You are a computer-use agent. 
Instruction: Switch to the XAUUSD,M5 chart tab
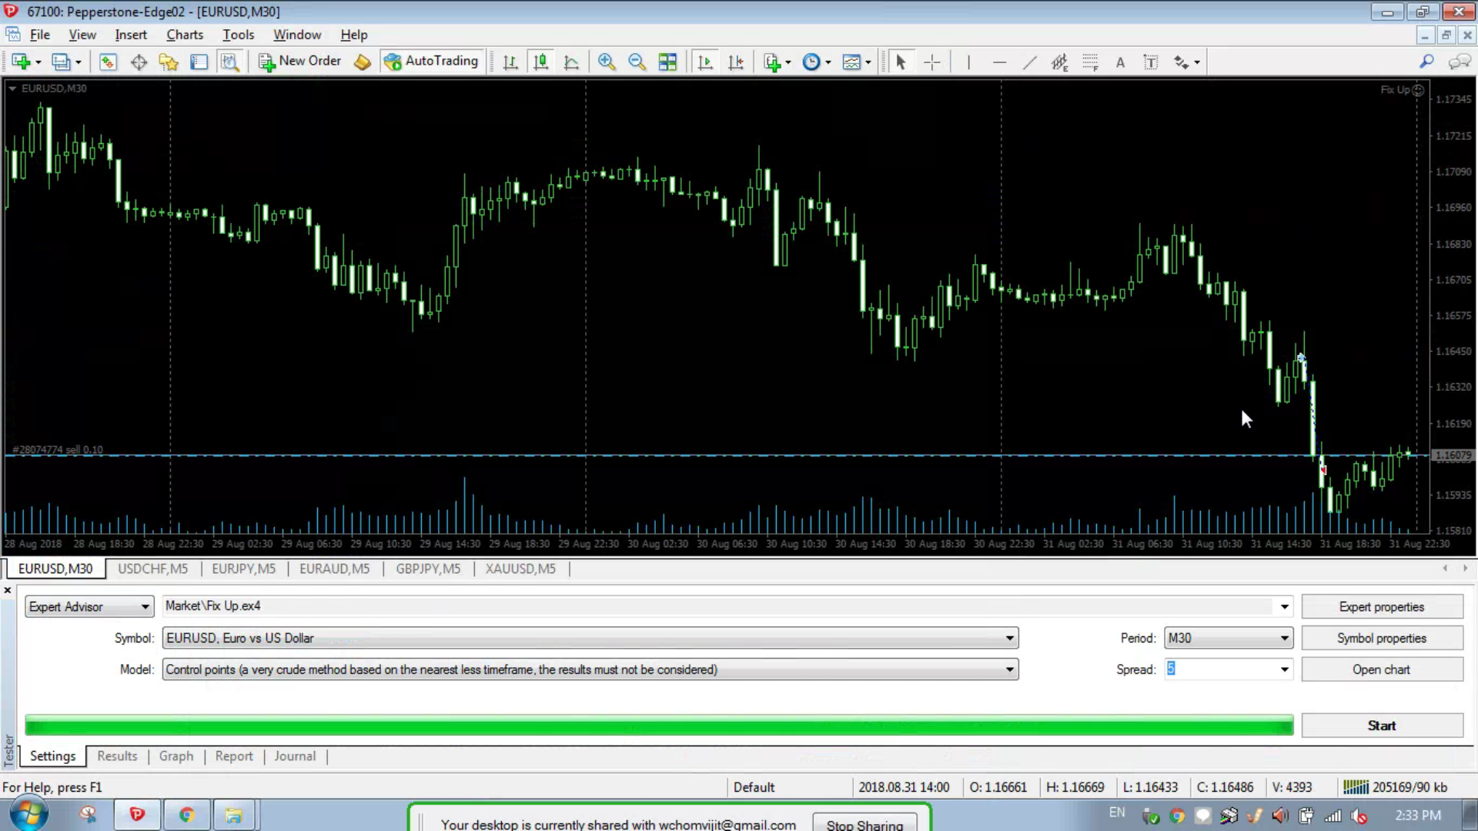tap(520, 569)
